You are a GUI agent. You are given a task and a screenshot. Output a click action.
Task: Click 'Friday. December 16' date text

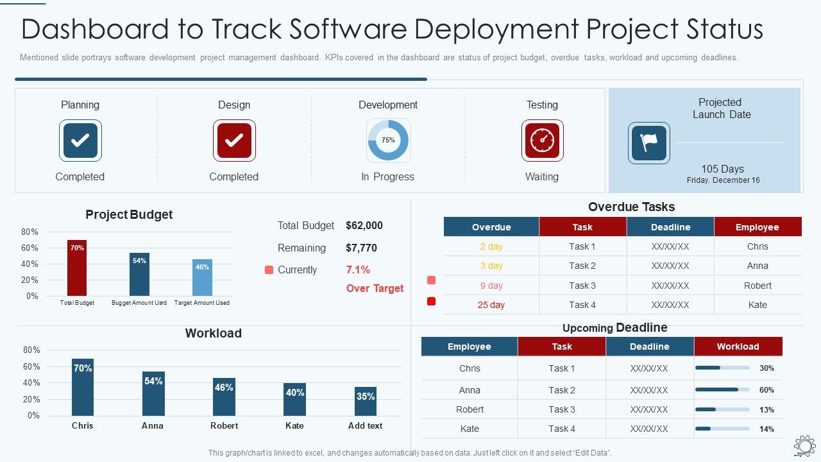pyautogui.click(x=723, y=180)
